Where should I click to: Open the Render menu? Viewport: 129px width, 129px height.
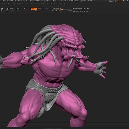click(27, 4)
